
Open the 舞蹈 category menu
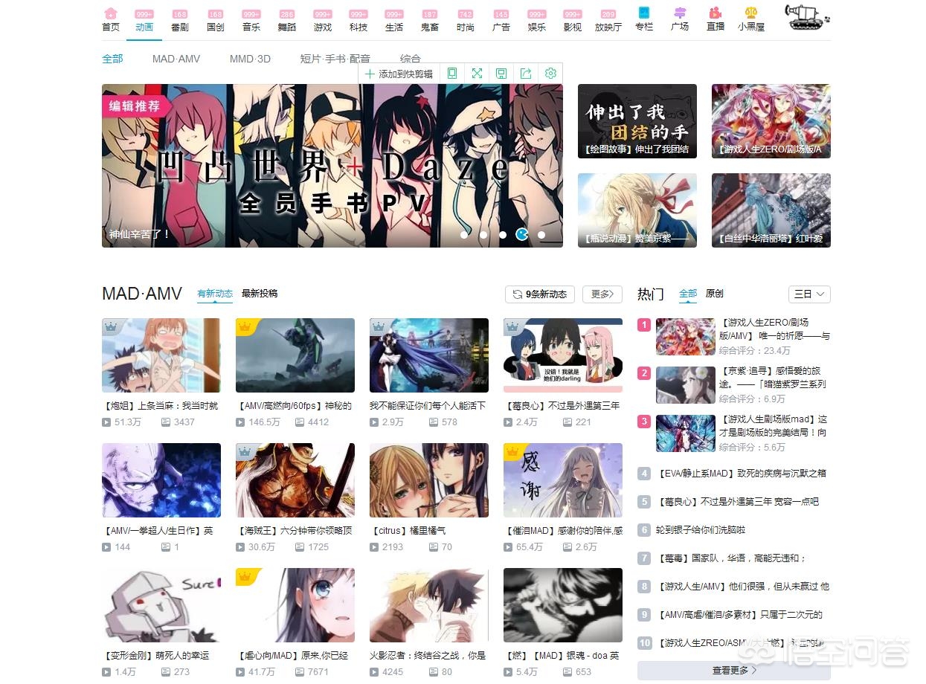(x=287, y=21)
